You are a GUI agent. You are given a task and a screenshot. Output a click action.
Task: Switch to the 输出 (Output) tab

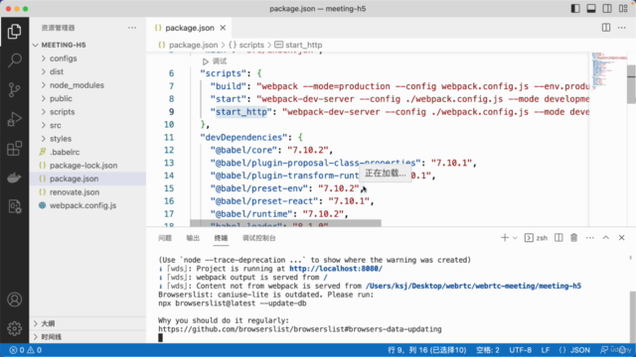tap(193, 238)
